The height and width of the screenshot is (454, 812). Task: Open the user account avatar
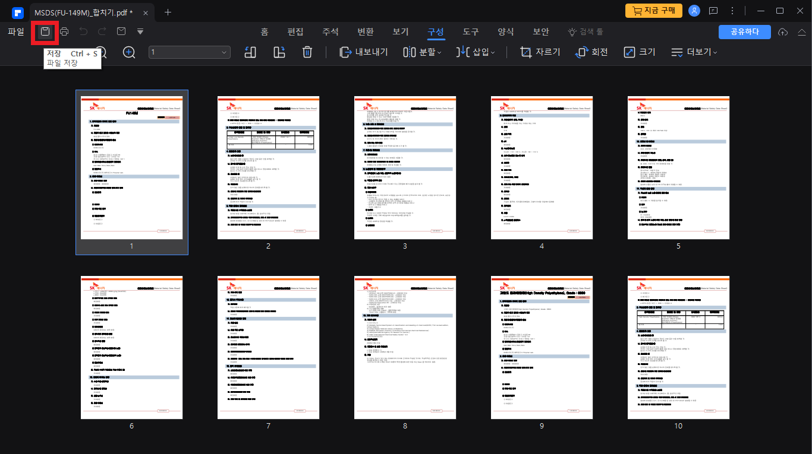pos(694,11)
